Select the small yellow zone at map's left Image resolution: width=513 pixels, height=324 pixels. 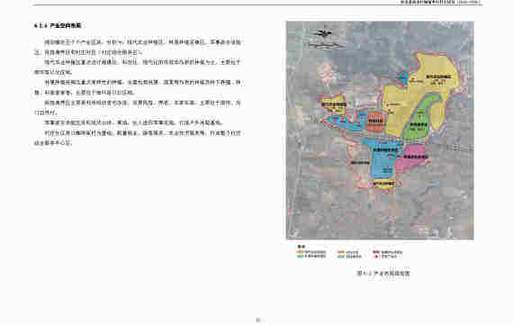(333, 104)
